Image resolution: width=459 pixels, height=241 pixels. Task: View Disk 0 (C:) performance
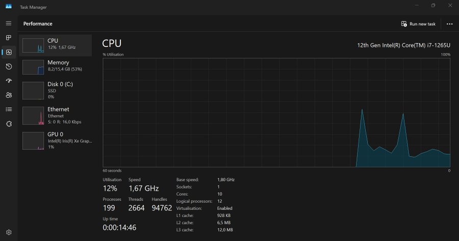56,90
